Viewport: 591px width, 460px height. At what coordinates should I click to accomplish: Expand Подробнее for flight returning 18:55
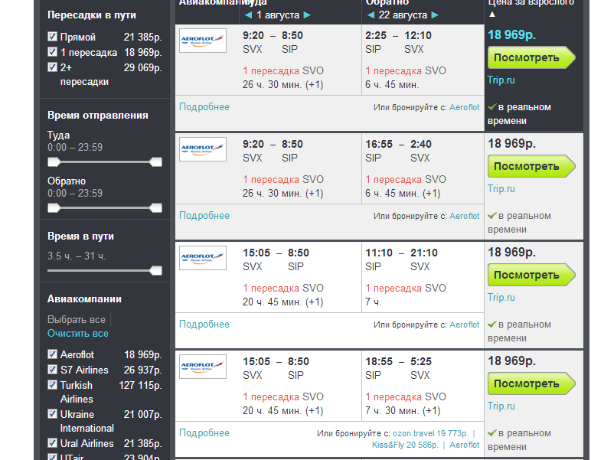204,433
